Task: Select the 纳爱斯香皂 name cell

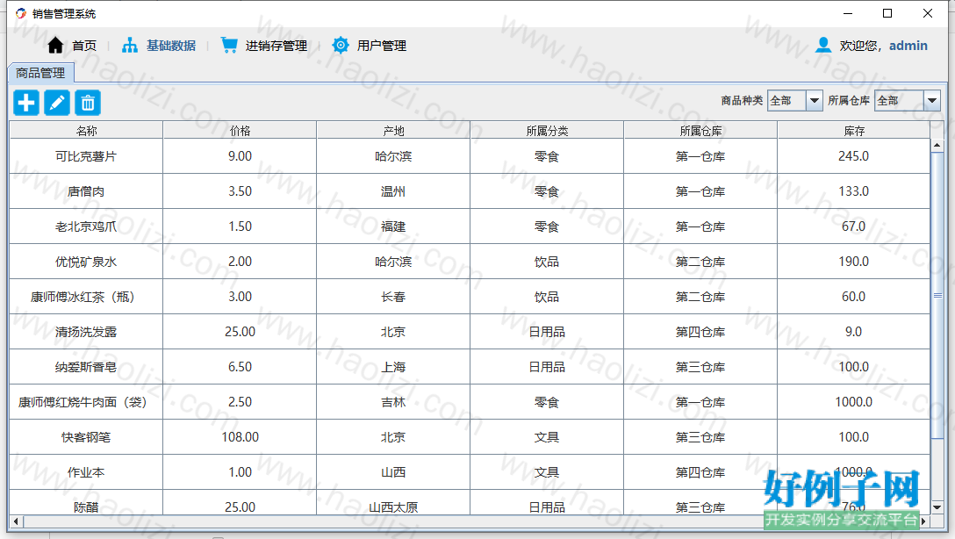Action: pos(86,367)
